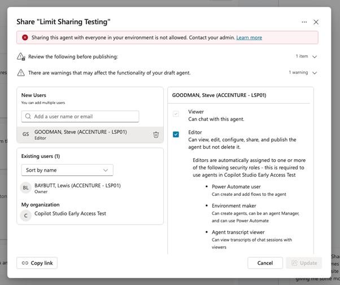Remove GOODMAN, Steve using trash icon
The height and width of the screenshot is (285, 340).
click(x=156, y=134)
